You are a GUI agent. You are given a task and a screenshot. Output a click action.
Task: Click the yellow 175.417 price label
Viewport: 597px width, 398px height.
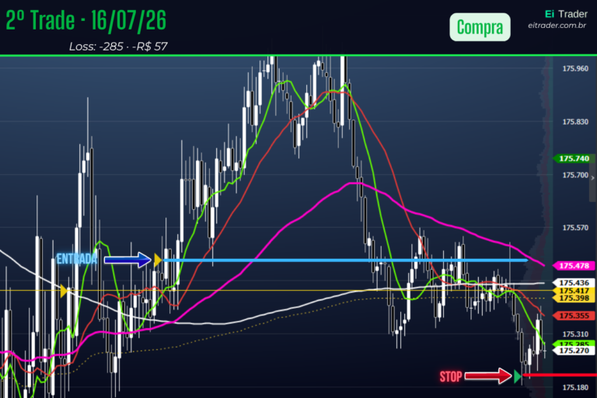pos(574,291)
